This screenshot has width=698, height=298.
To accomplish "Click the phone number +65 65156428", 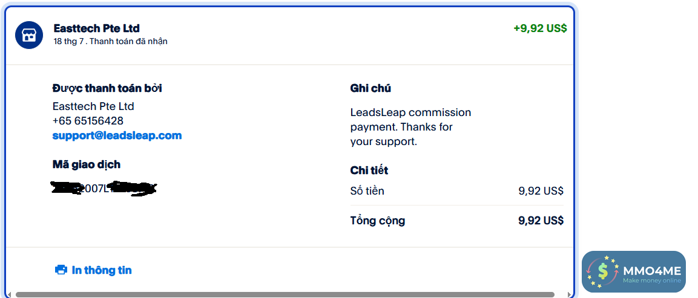I will tap(88, 121).
